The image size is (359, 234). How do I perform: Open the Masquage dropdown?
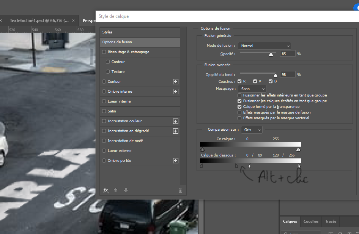(x=252, y=89)
